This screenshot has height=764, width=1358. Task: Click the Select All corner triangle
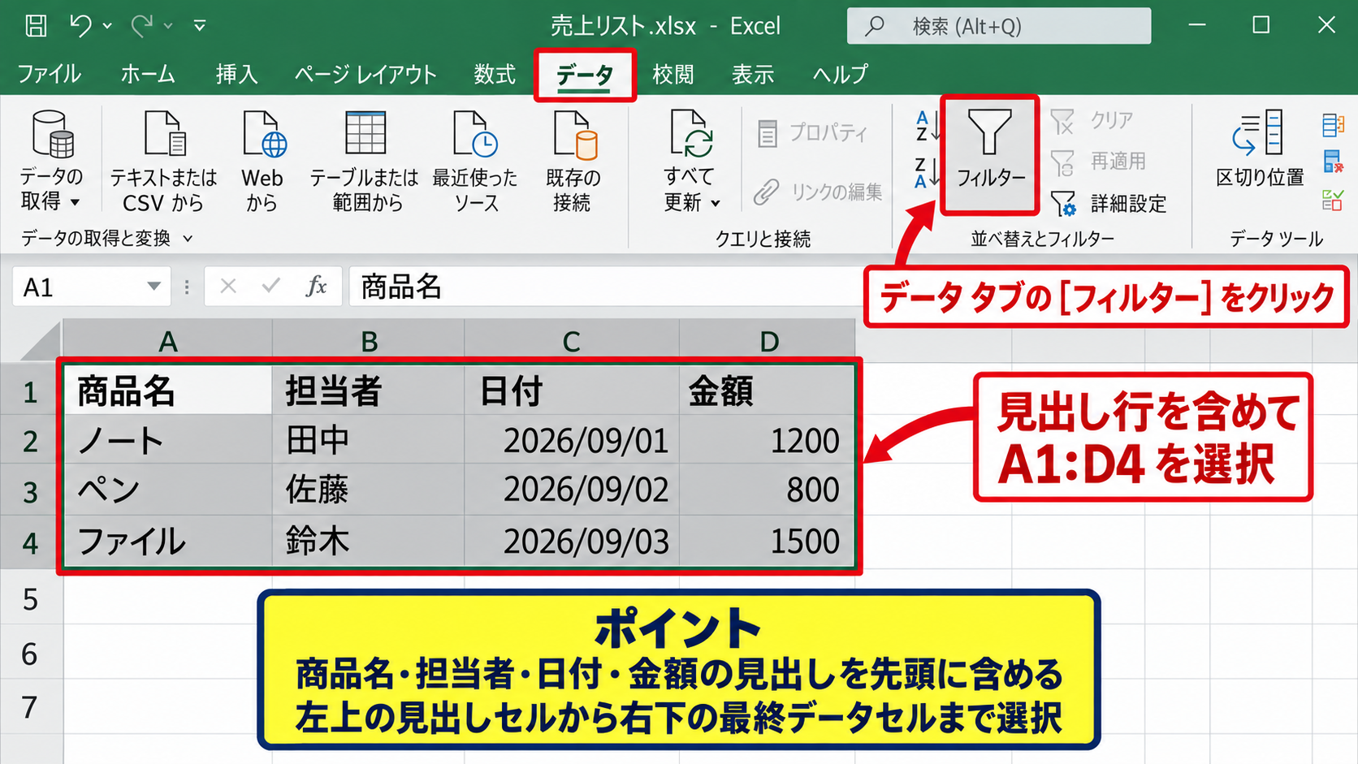point(41,341)
